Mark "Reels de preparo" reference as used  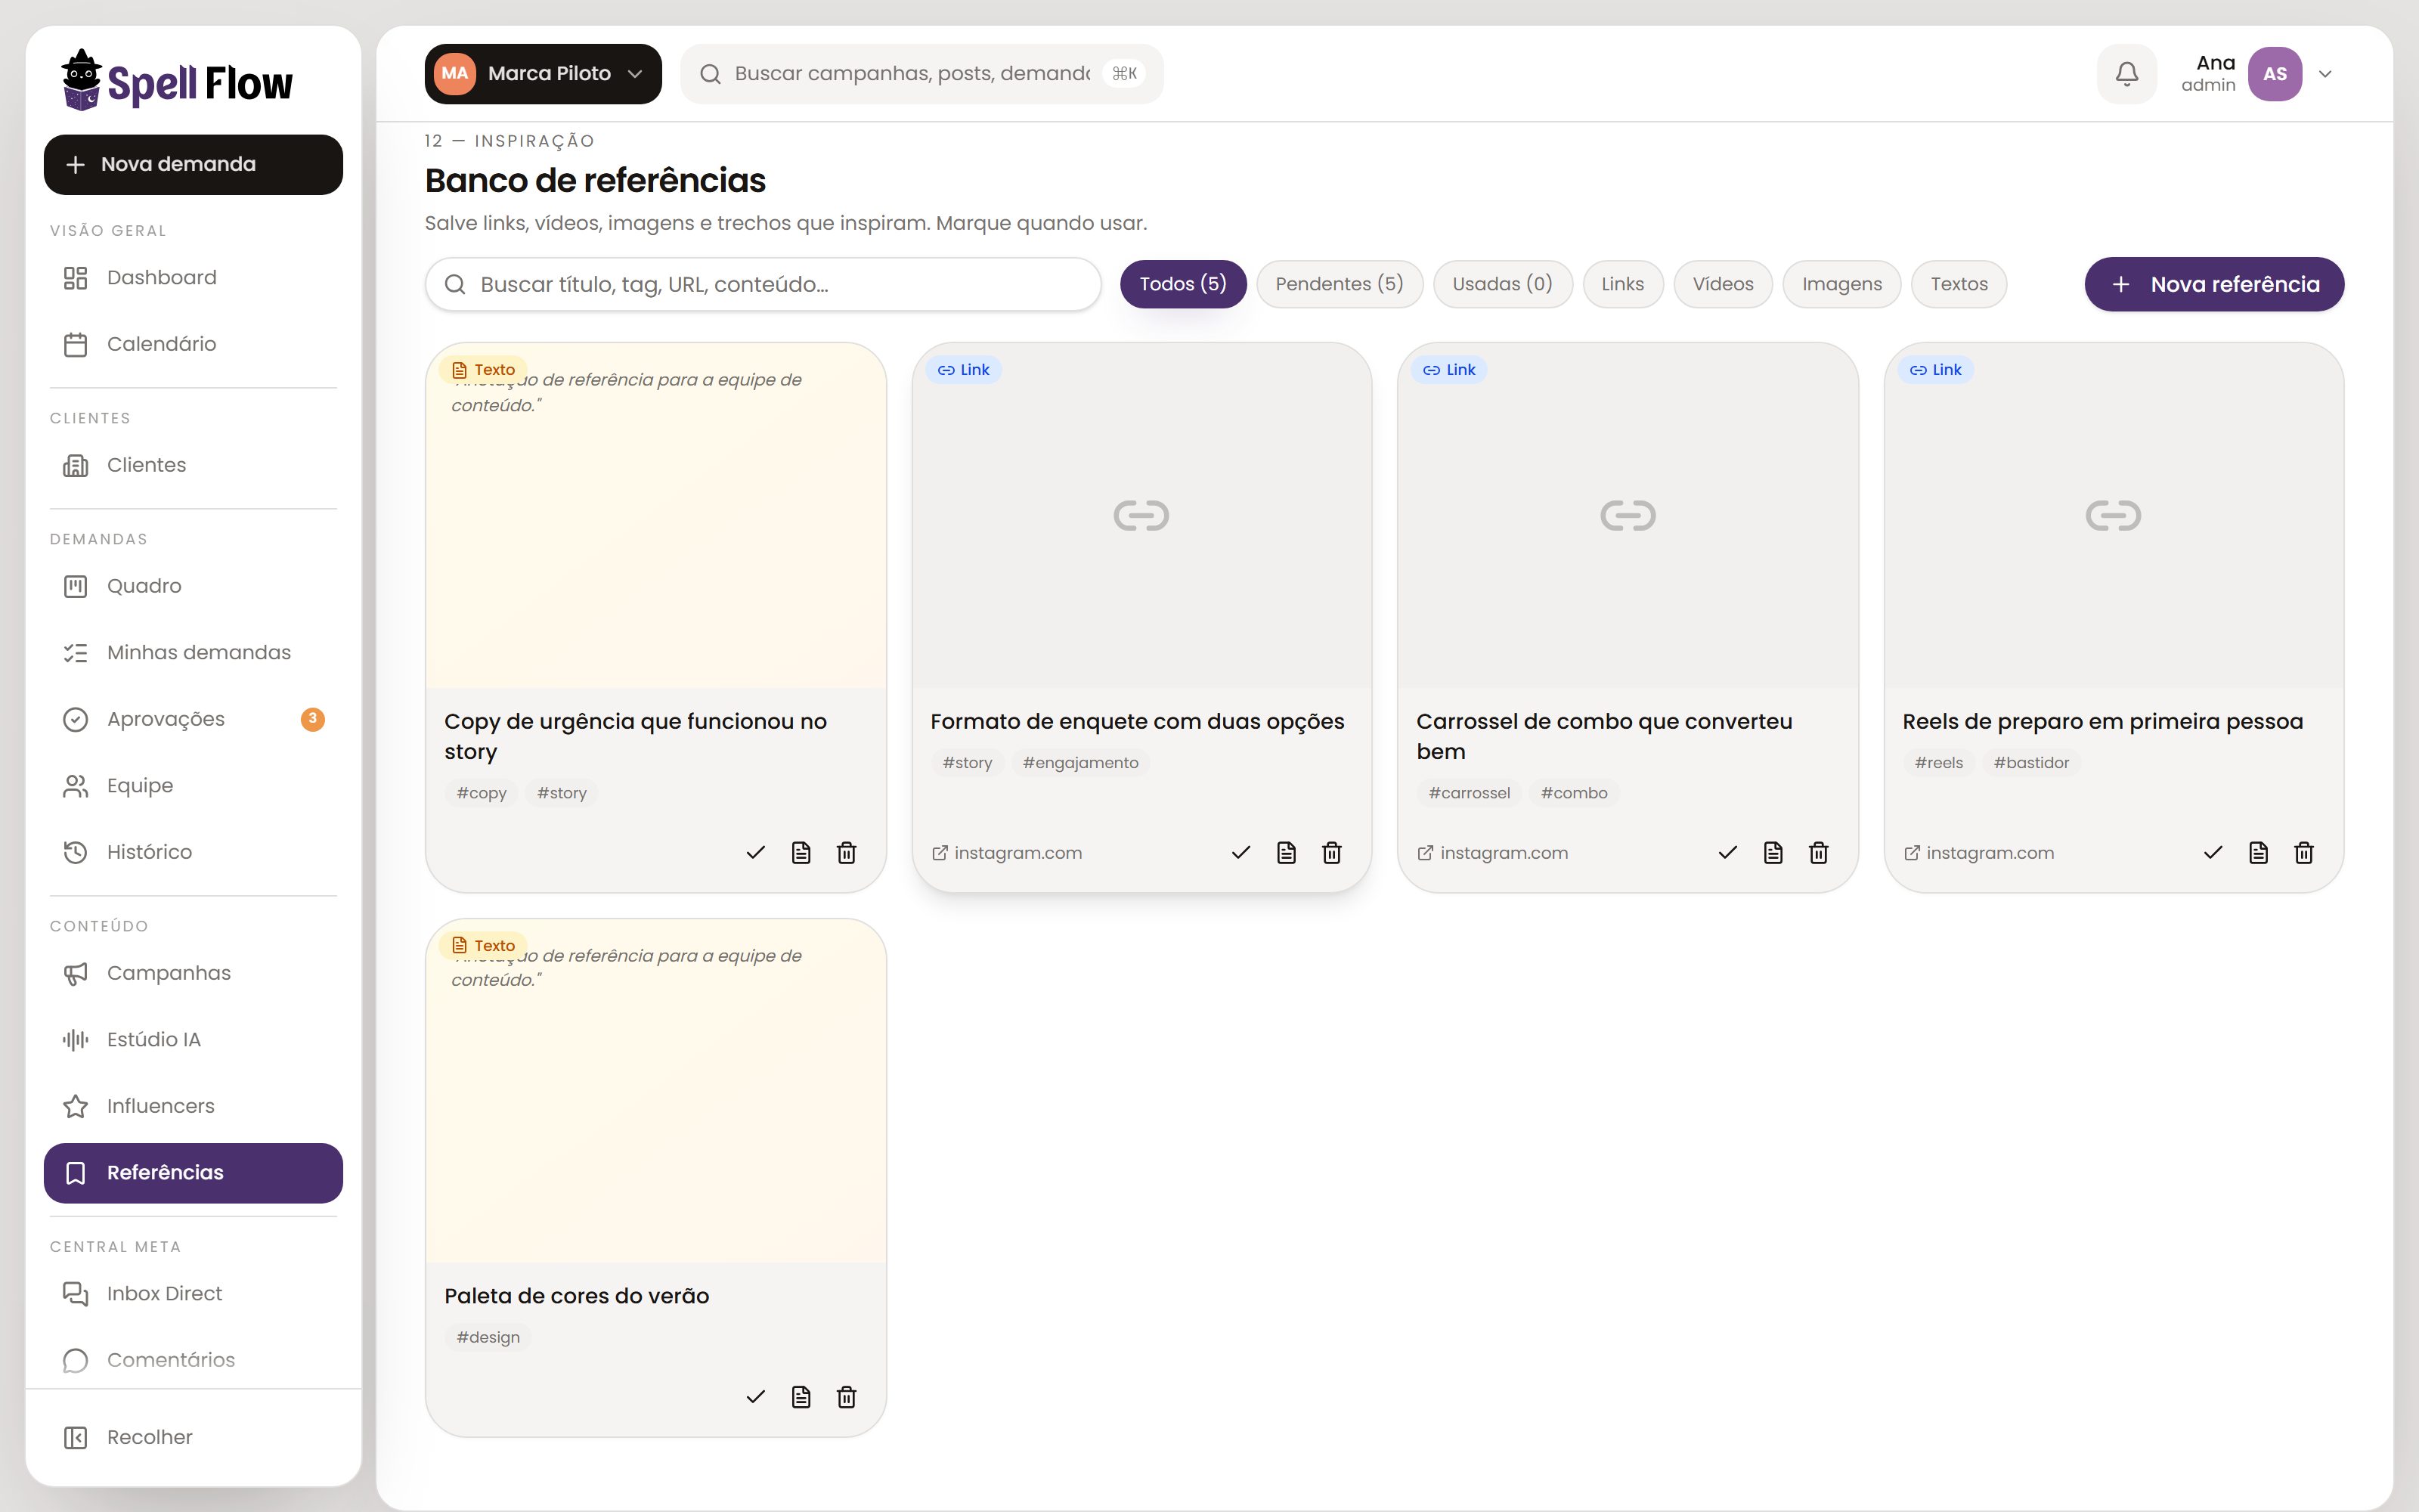(x=2213, y=853)
